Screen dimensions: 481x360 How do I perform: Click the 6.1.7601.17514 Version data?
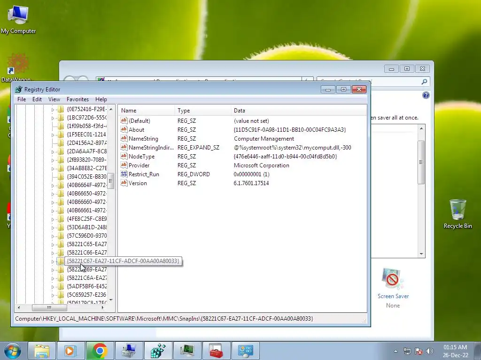251,183
